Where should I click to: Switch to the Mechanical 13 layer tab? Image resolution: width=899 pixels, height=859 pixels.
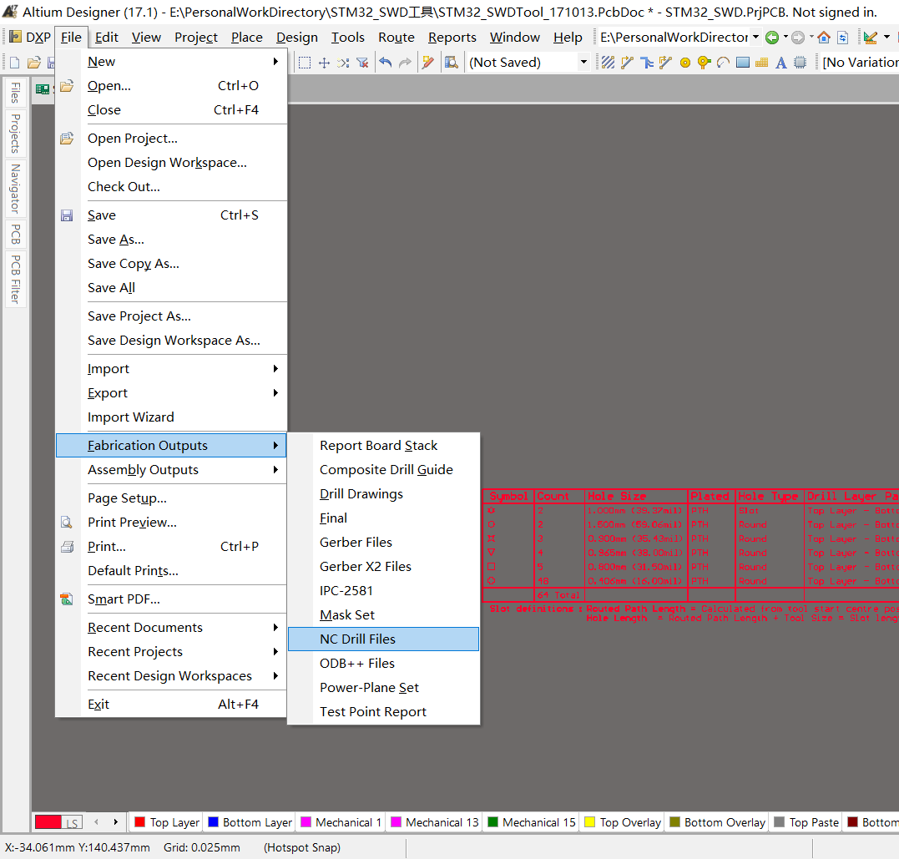[x=435, y=822]
